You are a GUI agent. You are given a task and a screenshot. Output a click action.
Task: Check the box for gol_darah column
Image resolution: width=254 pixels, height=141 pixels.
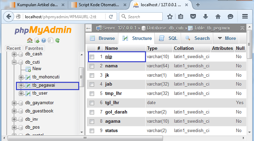click(92, 112)
